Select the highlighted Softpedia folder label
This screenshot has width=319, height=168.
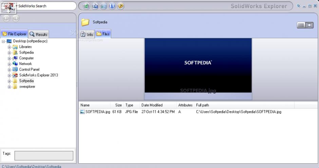click(26, 81)
